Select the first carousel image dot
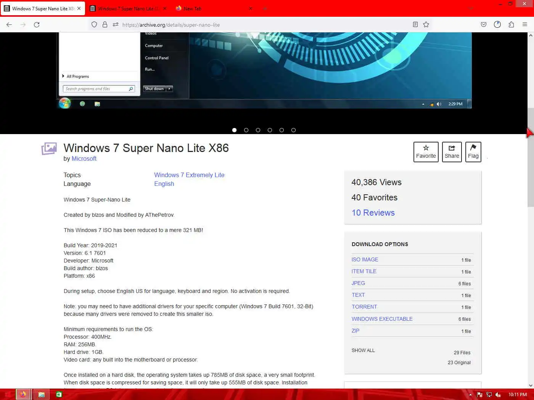The height and width of the screenshot is (400, 534). [x=234, y=130]
